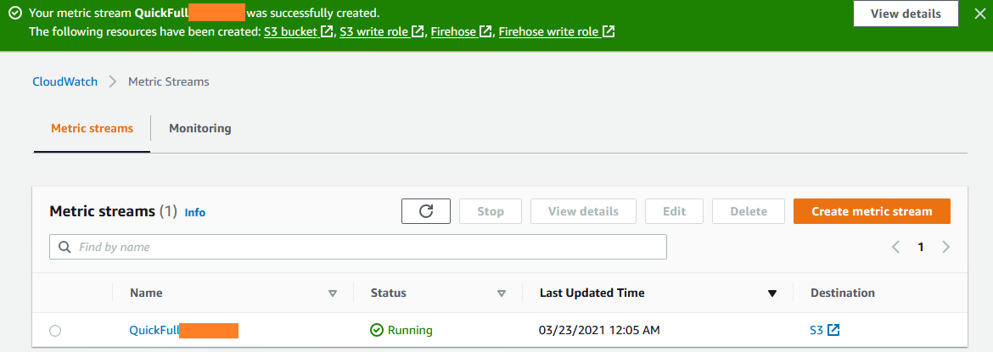This screenshot has width=993, height=352.
Task: Go to previous page arrow
Action: pyautogui.click(x=895, y=247)
